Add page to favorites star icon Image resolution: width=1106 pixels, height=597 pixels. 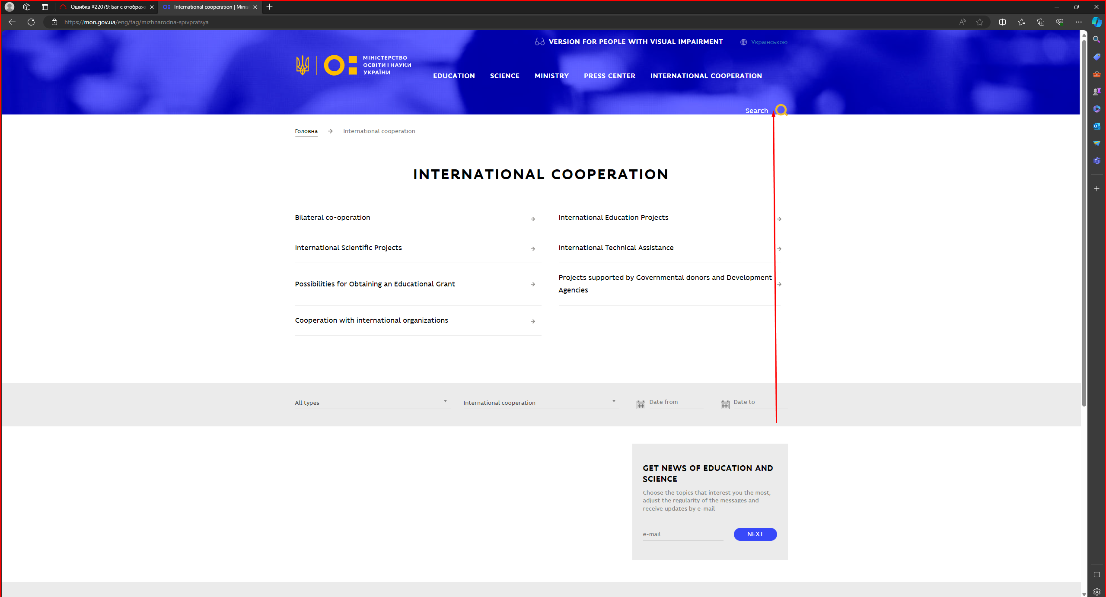[x=980, y=22]
